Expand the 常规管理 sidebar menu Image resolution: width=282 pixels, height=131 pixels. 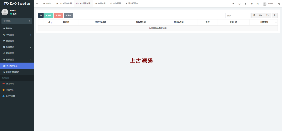coord(17,34)
